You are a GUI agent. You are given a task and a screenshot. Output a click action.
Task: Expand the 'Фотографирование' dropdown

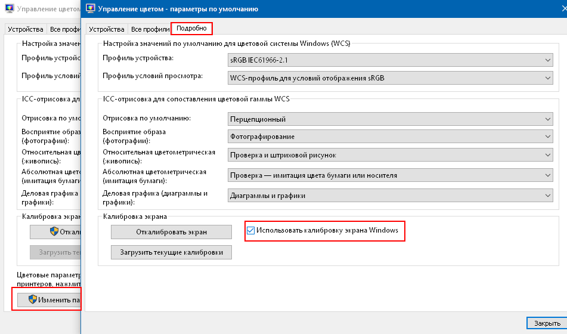tap(391, 137)
